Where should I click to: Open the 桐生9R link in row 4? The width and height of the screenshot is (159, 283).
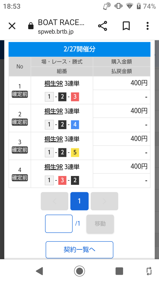point(54,167)
